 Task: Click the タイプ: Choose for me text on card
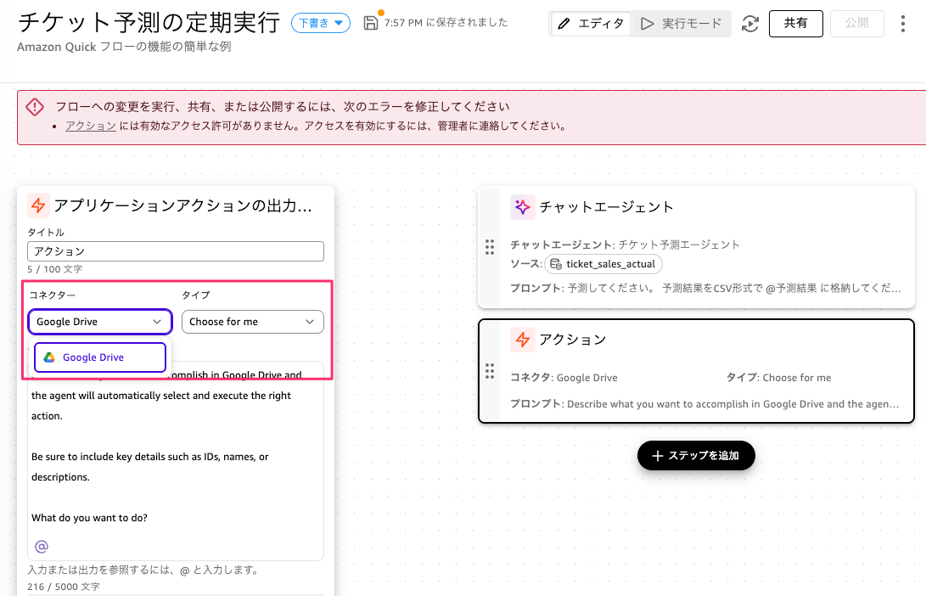(779, 378)
